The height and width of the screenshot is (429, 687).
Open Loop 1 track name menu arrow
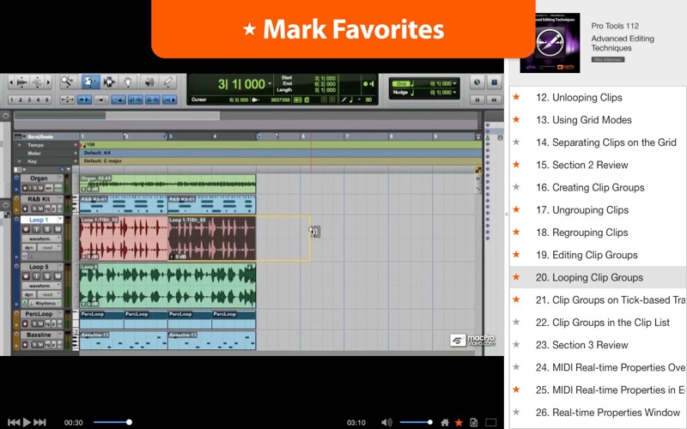pos(60,220)
